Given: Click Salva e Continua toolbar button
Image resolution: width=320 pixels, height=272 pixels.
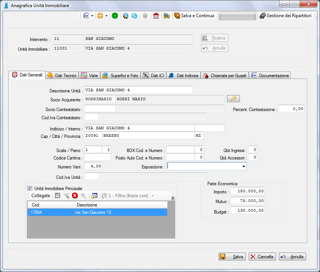Looking at the screenshot, I should click(194, 16).
